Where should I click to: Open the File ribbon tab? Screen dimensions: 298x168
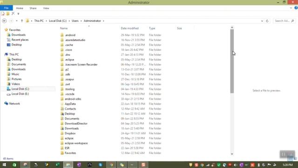tap(6, 8)
